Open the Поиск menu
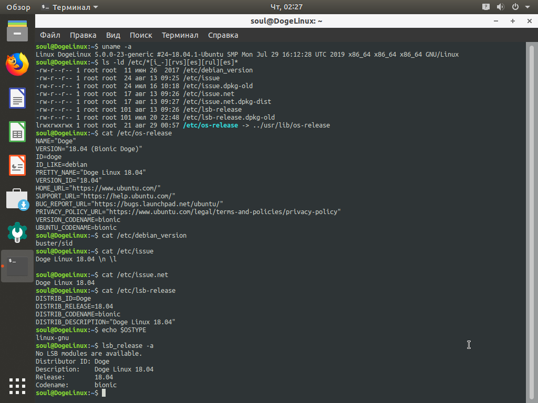This screenshot has height=403, width=538. (x=141, y=35)
